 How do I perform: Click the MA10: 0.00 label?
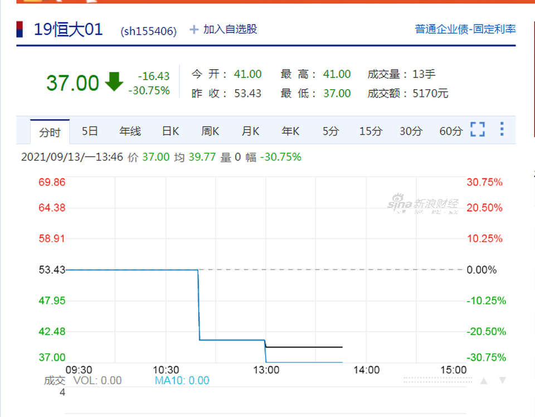(x=182, y=381)
